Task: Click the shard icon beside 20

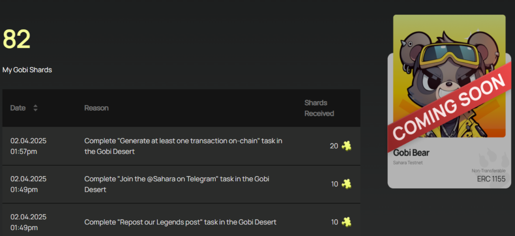Action: (x=346, y=145)
